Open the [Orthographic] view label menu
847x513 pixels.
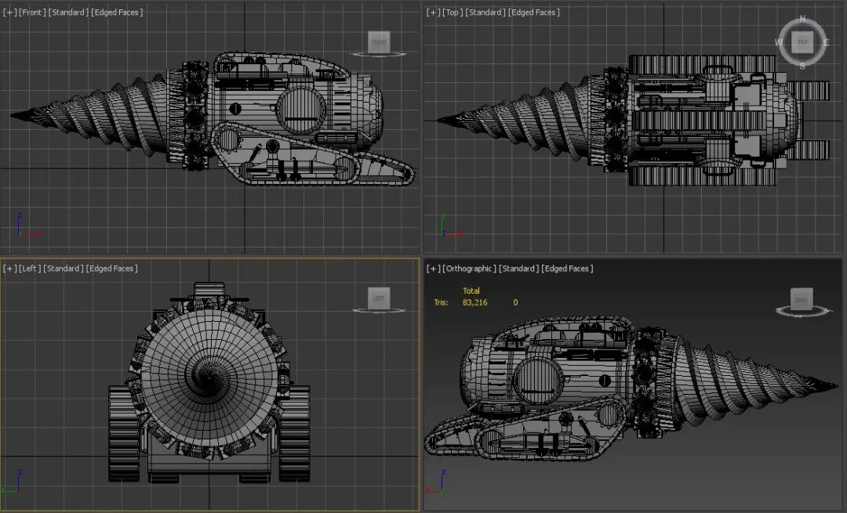pyautogui.click(x=470, y=268)
